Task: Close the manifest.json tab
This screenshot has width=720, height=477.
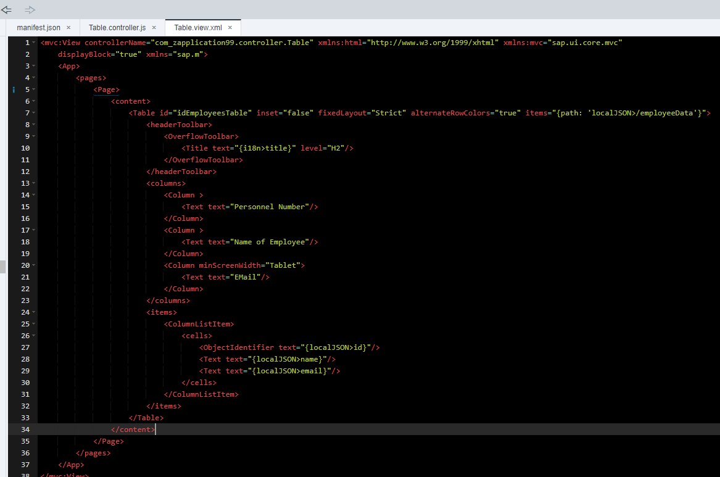Action: (x=68, y=27)
